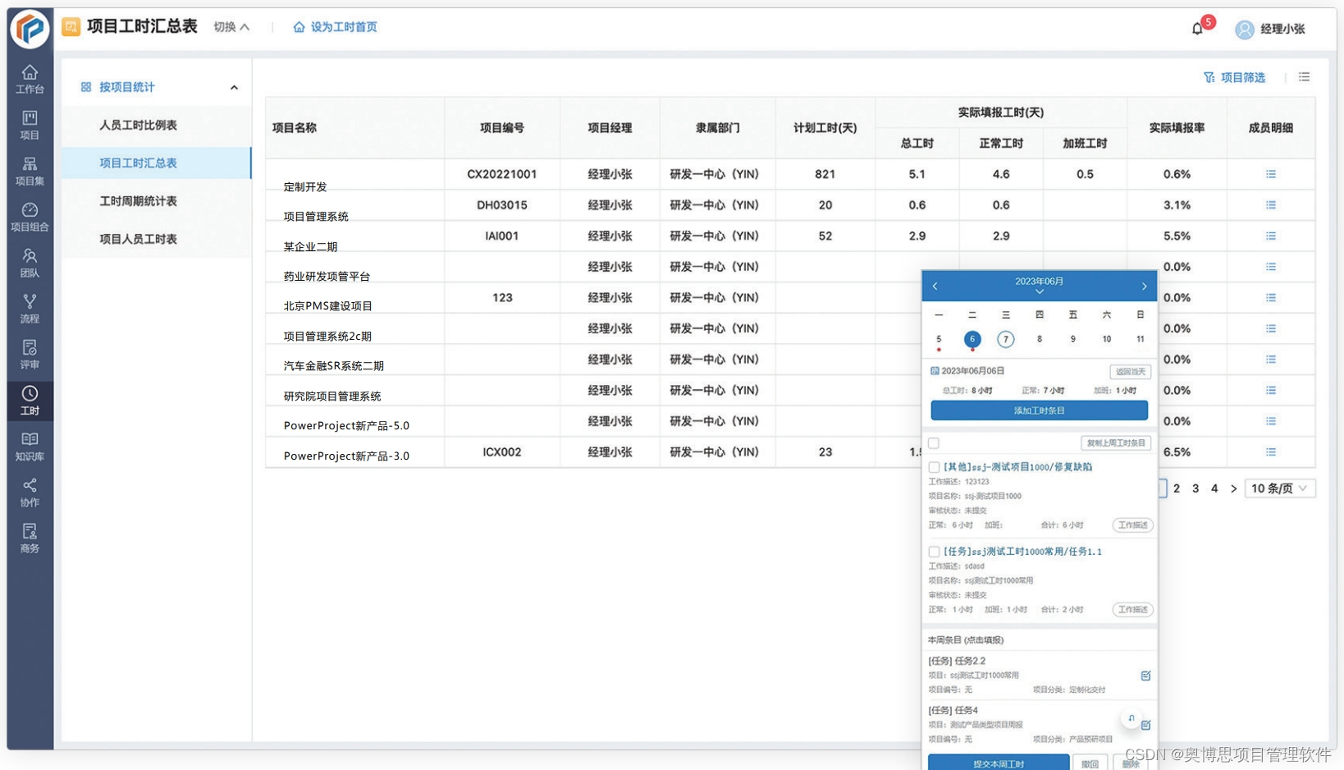Click 工作描述 button for 任务1.1 entry
The image size is (1344, 770).
(1132, 610)
